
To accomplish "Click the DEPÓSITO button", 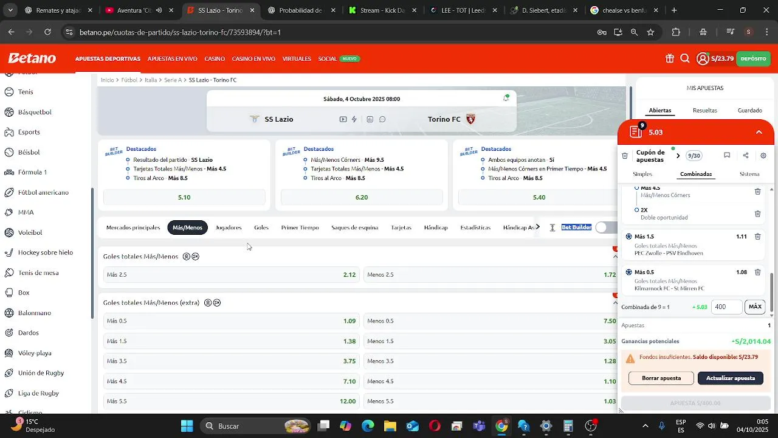I will click(x=754, y=58).
